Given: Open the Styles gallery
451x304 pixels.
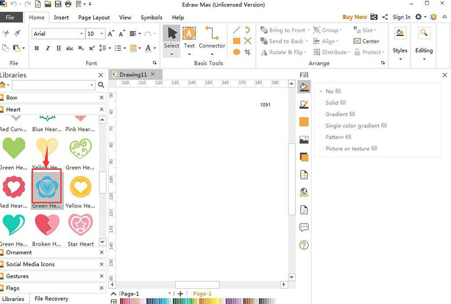Looking at the screenshot, I should click(400, 40).
